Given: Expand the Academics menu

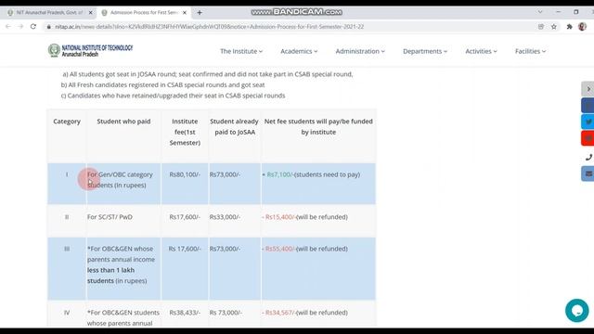Looking at the screenshot, I should tap(299, 51).
